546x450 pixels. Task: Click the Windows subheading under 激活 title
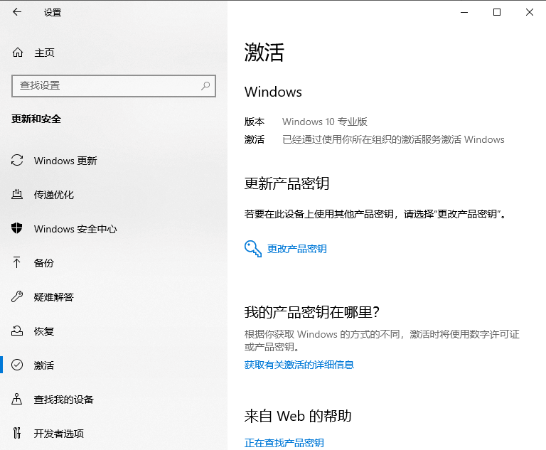tap(273, 92)
